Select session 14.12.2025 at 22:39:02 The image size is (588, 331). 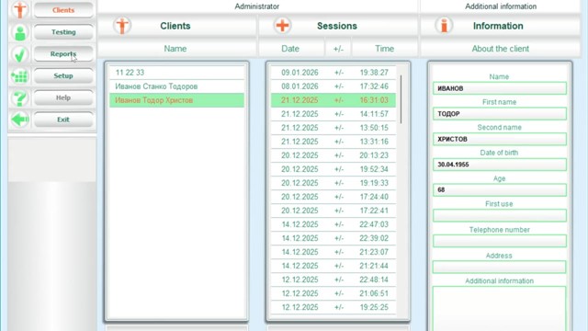(334, 238)
